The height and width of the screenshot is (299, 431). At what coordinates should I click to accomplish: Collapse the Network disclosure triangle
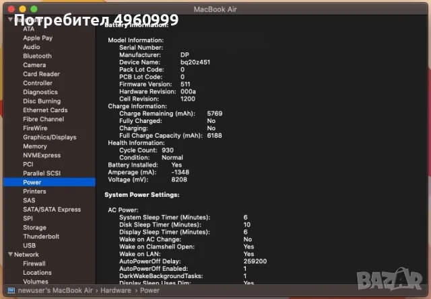pos(11,254)
